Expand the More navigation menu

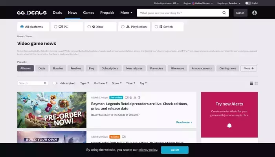126,13
